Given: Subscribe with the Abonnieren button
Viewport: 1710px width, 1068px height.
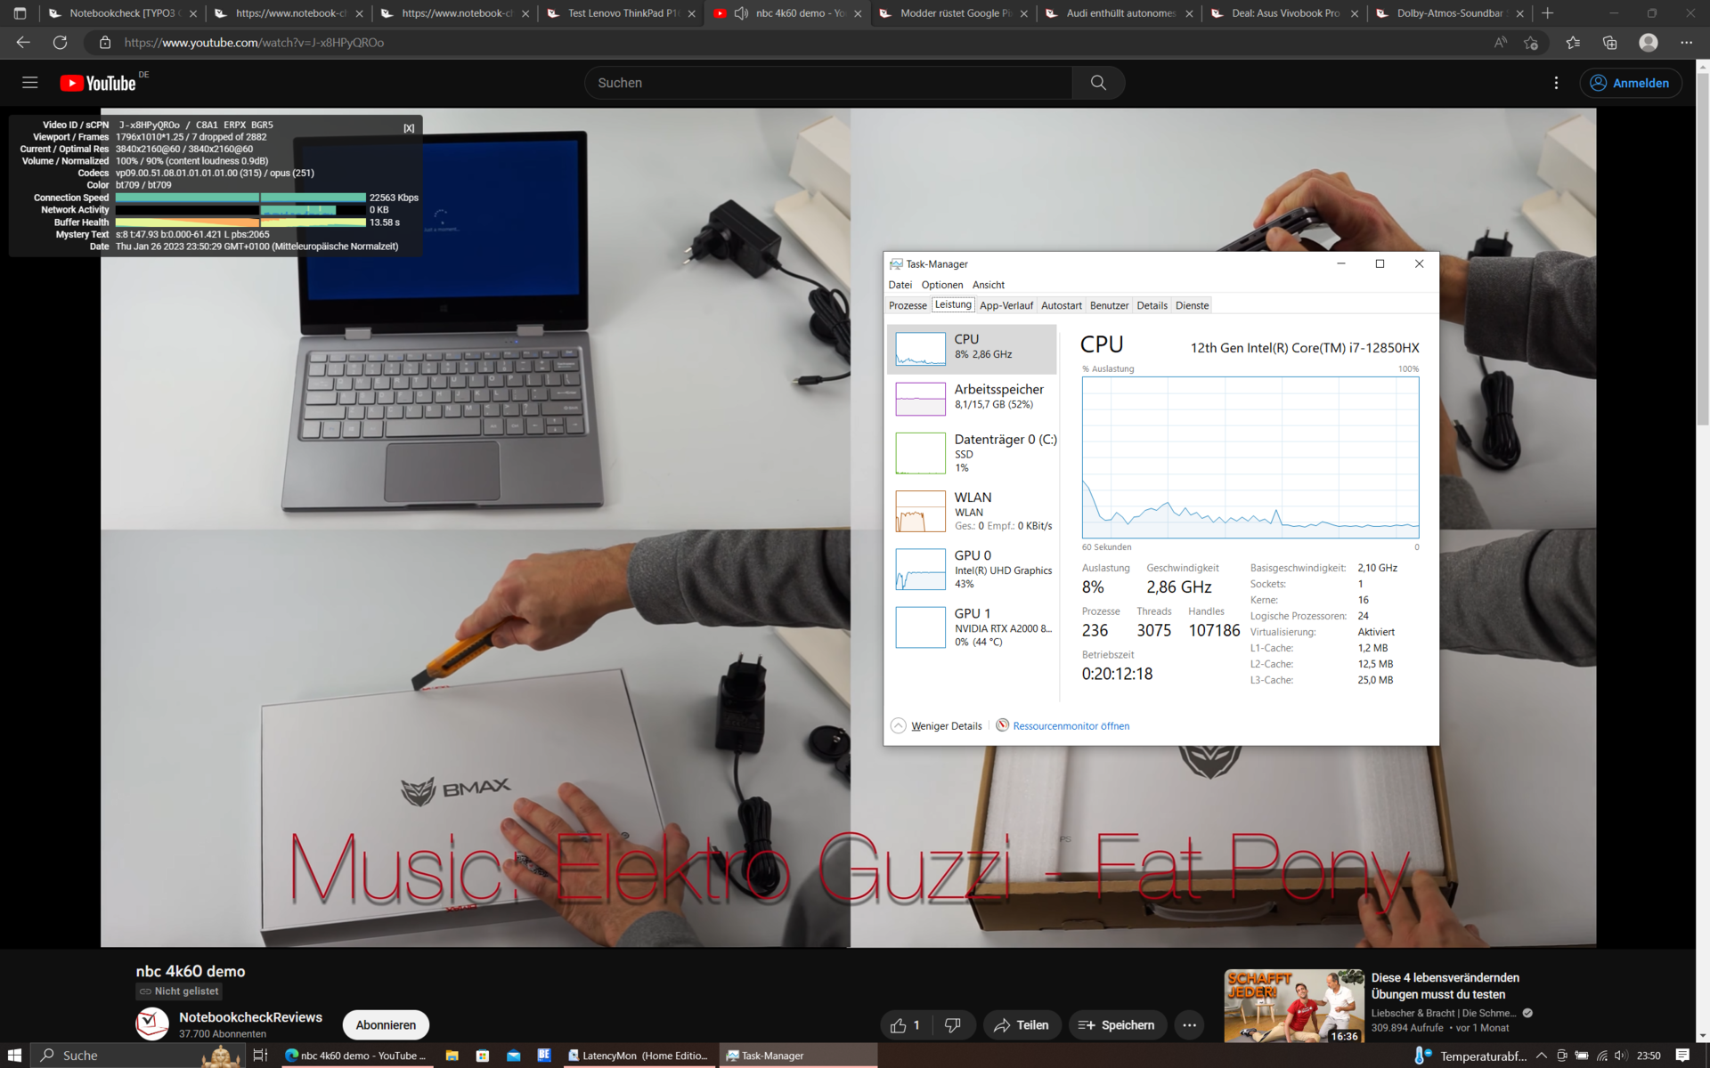Looking at the screenshot, I should point(386,1025).
